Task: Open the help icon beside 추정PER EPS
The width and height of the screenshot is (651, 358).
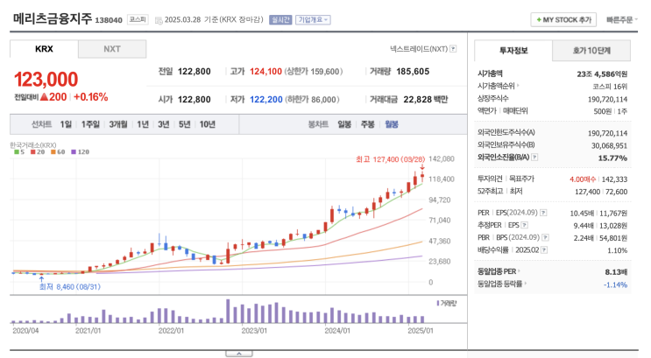Action: [525, 225]
